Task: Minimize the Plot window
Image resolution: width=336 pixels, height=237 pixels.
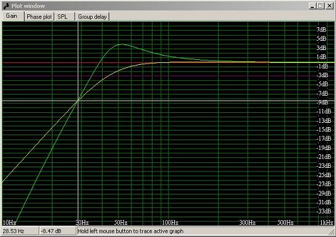Action: [x=313, y=6]
